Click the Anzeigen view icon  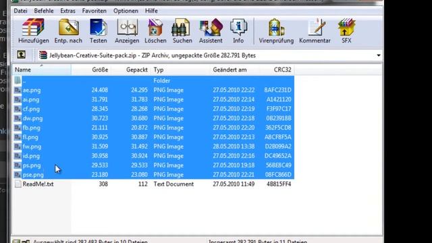pos(127,28)
